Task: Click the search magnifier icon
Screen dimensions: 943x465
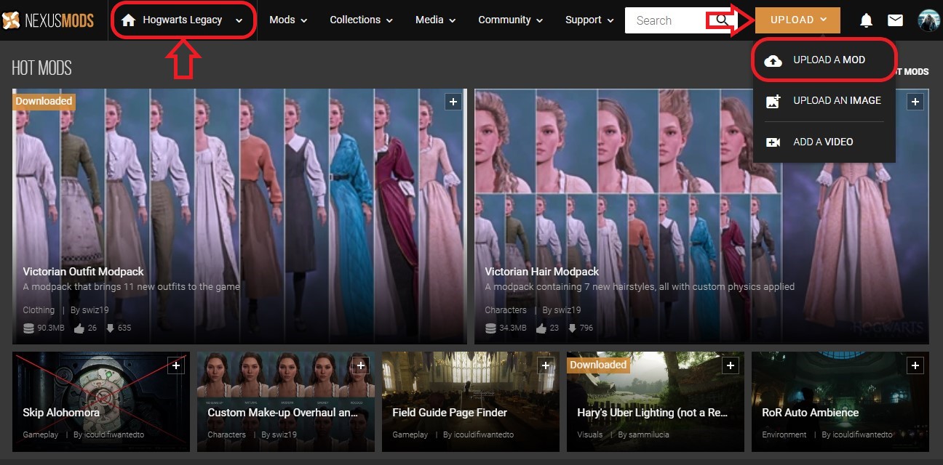Action: [x=722, y=20]
